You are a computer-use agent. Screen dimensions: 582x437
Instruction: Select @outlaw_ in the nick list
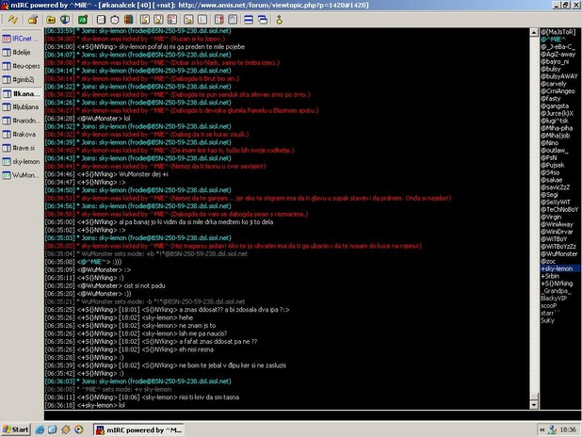(554, 151)
